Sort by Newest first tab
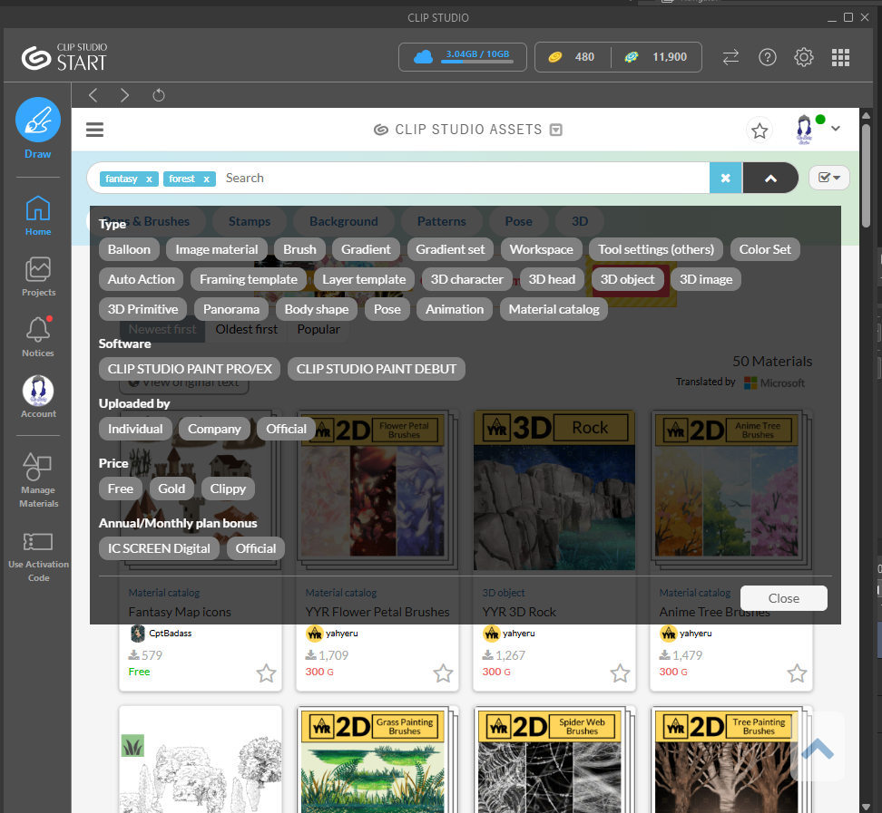Screen dimensions: 882x813 [x=162, y=329]
